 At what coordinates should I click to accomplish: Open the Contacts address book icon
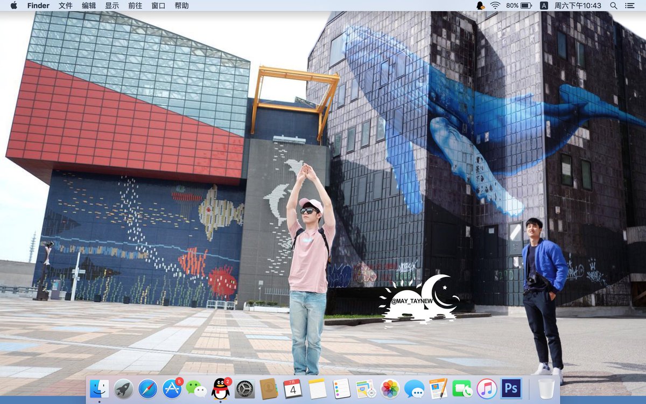click(x=269, y=388)
